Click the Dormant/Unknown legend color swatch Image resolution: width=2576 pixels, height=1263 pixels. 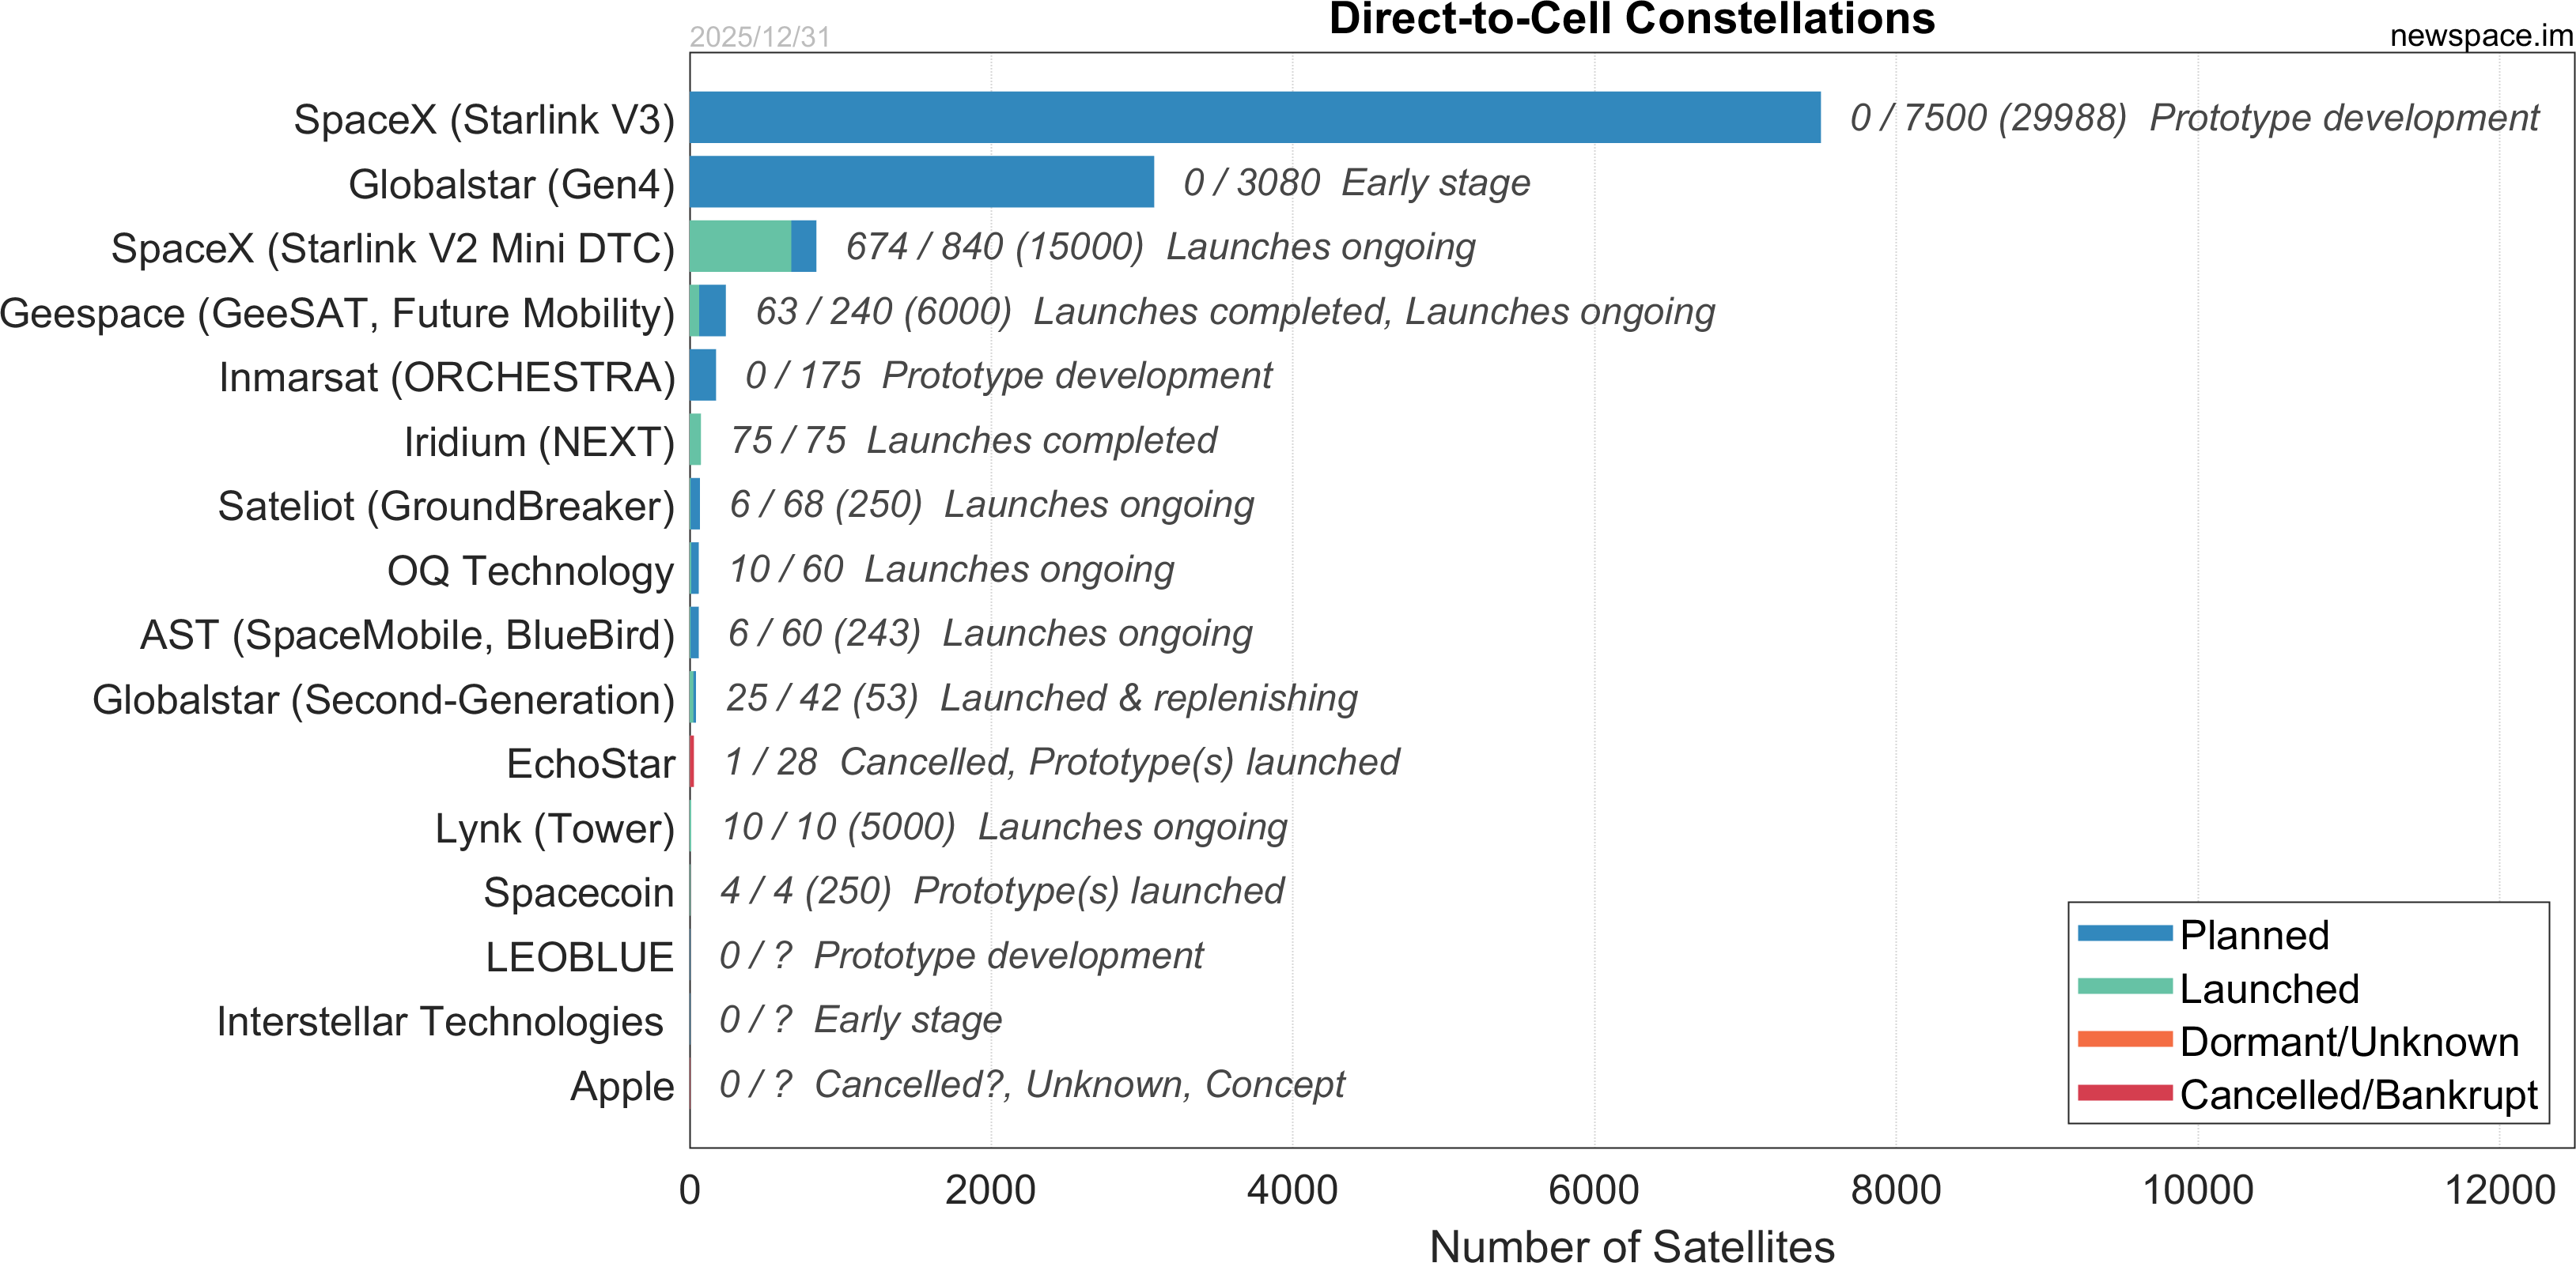click(x=2124, y=1040)
